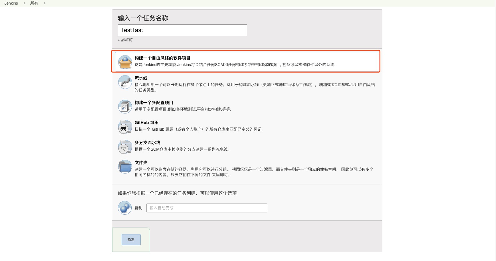Select the 构建一个自由风格的软件项目 title
The image size is (496, 261).
pyautogui.click(x=163, y=58)
